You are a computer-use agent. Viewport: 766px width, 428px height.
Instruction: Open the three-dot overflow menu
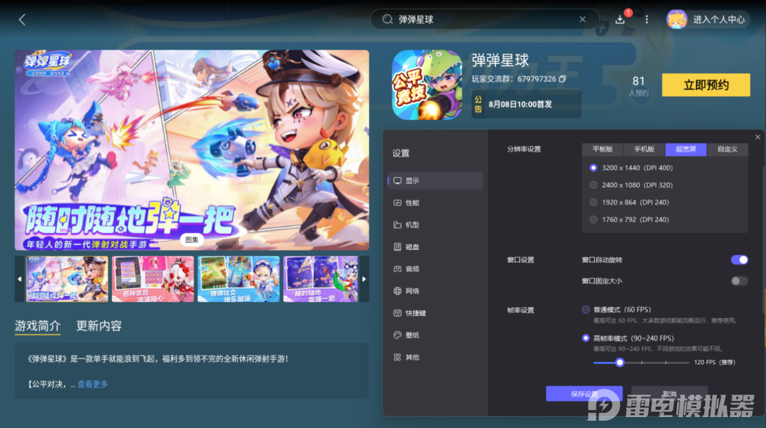[x=646, y=19]
